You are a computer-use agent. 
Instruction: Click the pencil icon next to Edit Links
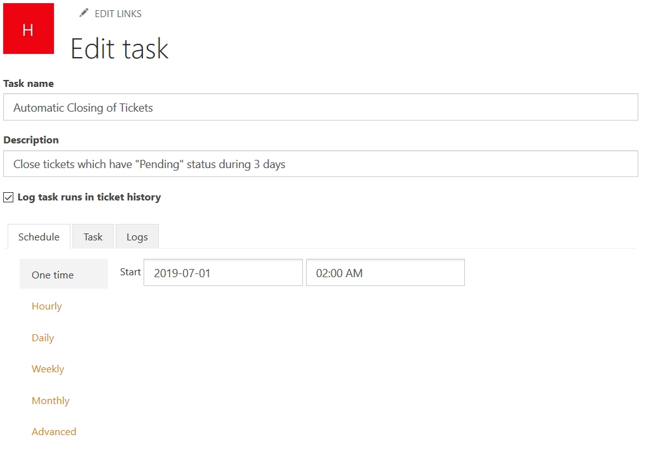[83, 13]
